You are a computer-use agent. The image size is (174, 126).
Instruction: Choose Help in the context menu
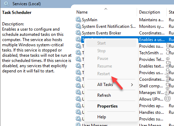(x=111, y=117)
